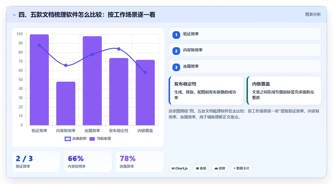
Task: Click the 内链覆盖 bar in the chart
Action: coord(145,93)
